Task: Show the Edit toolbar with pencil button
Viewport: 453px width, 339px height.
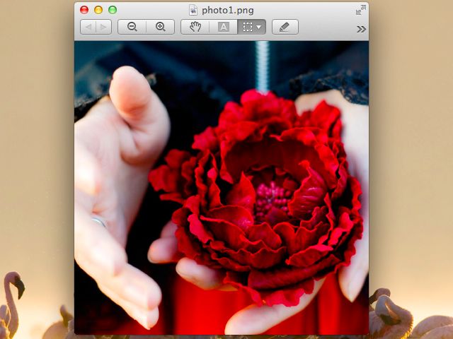Action: pos(285,27)
